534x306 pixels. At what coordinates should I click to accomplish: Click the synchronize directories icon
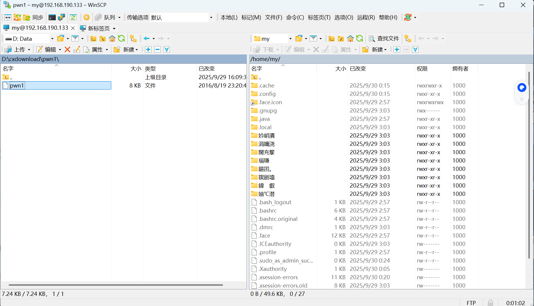[x=17, y=18]
